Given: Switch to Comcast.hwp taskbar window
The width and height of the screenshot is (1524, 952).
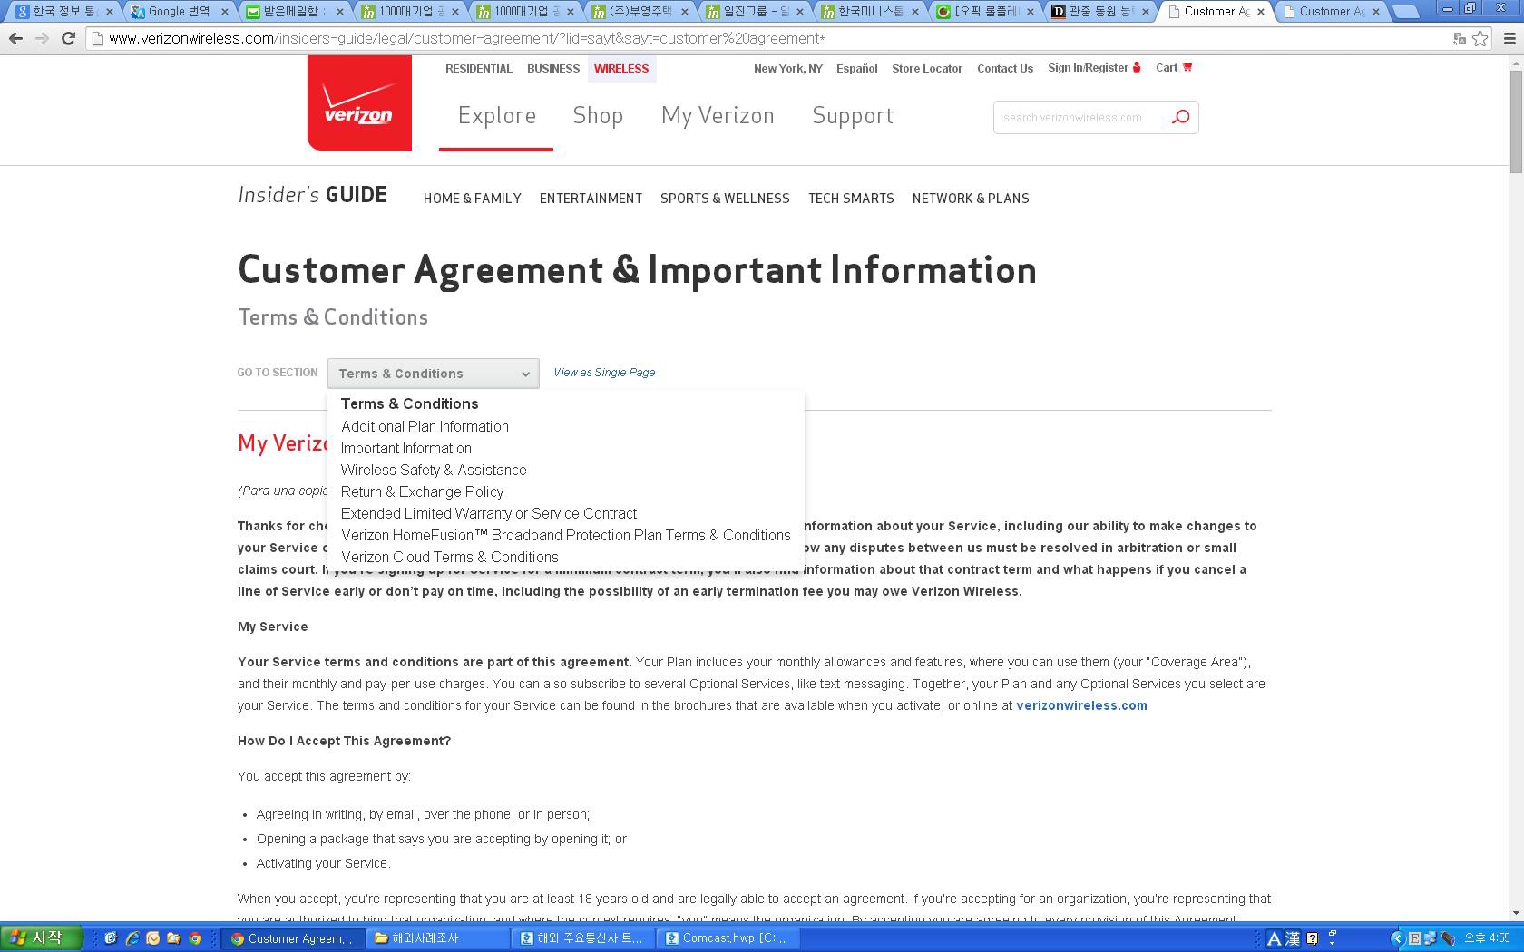Looking at the screenshot, I should pyautogui.click(x=730, y=938).
